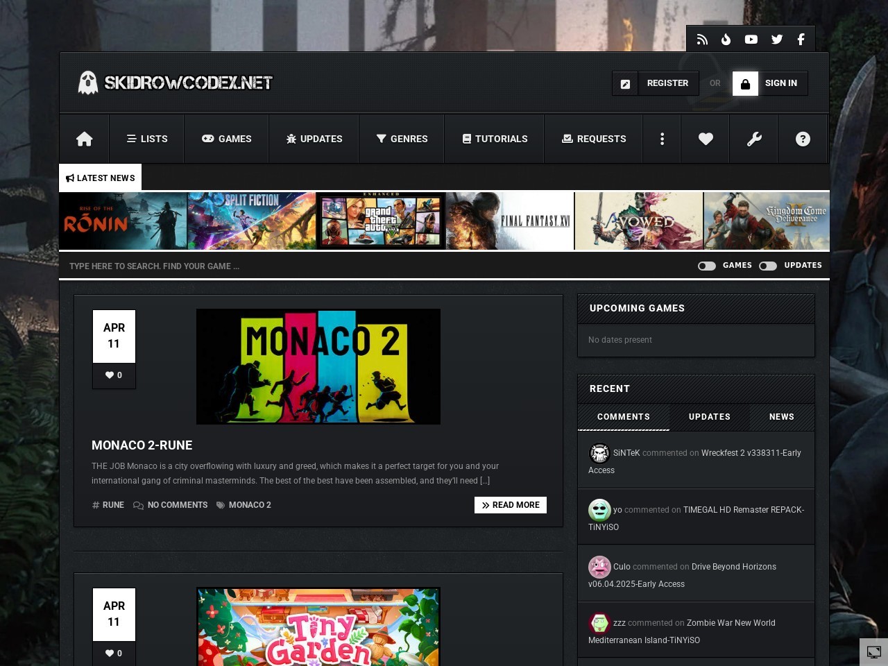
Task: Click the SKIDROWCODEX.NET site title
Action: (188, 83)
